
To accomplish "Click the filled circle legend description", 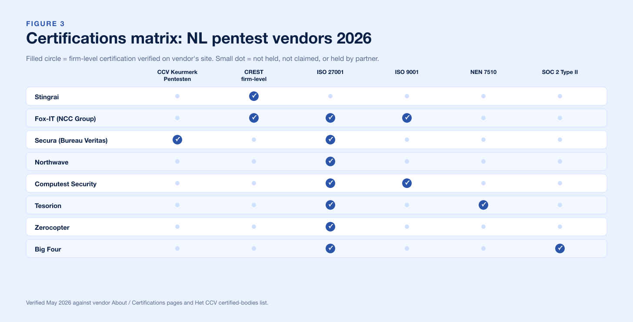I will (x=203, y=59).
